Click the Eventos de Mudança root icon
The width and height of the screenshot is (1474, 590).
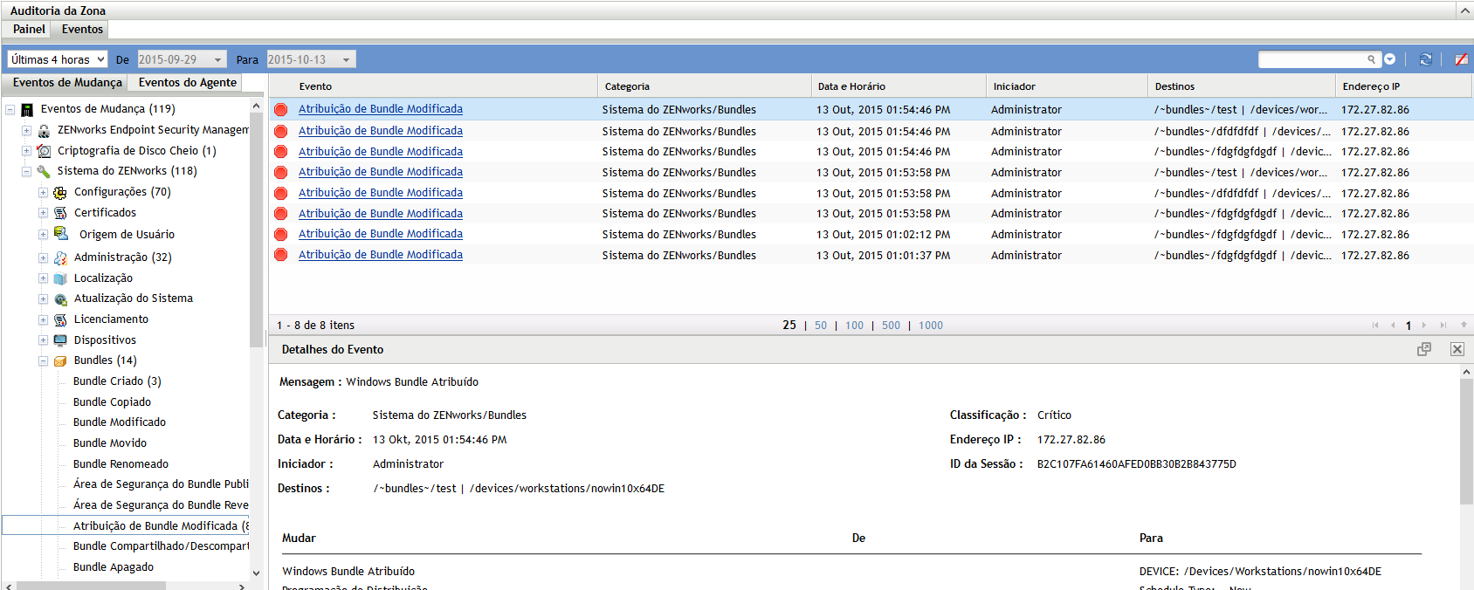[x=27, y=109]
